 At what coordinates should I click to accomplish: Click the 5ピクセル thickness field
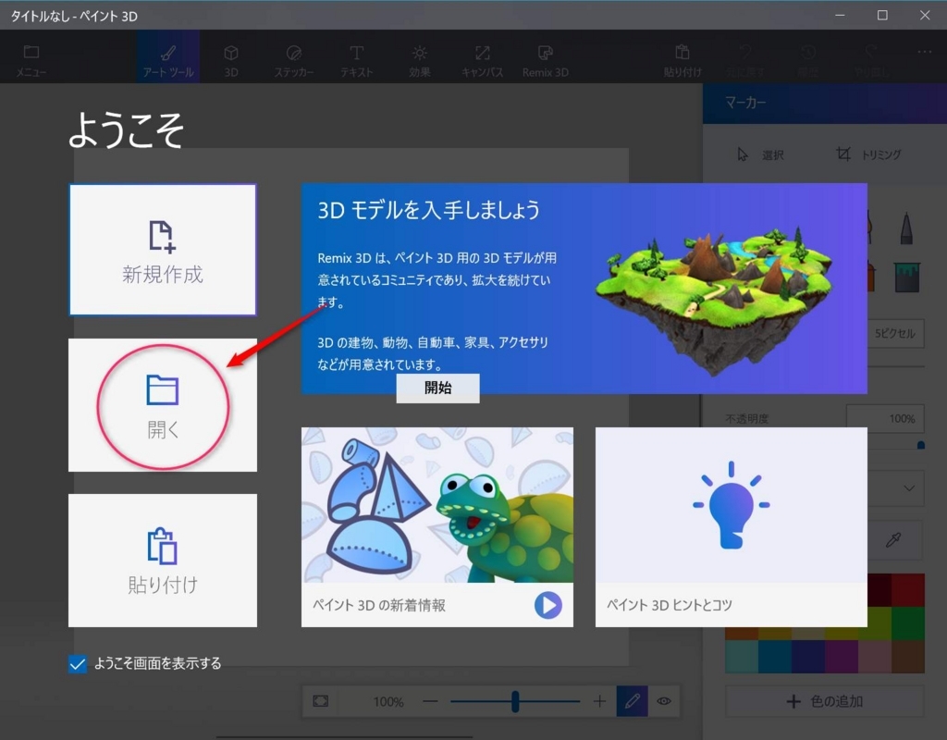896,333
